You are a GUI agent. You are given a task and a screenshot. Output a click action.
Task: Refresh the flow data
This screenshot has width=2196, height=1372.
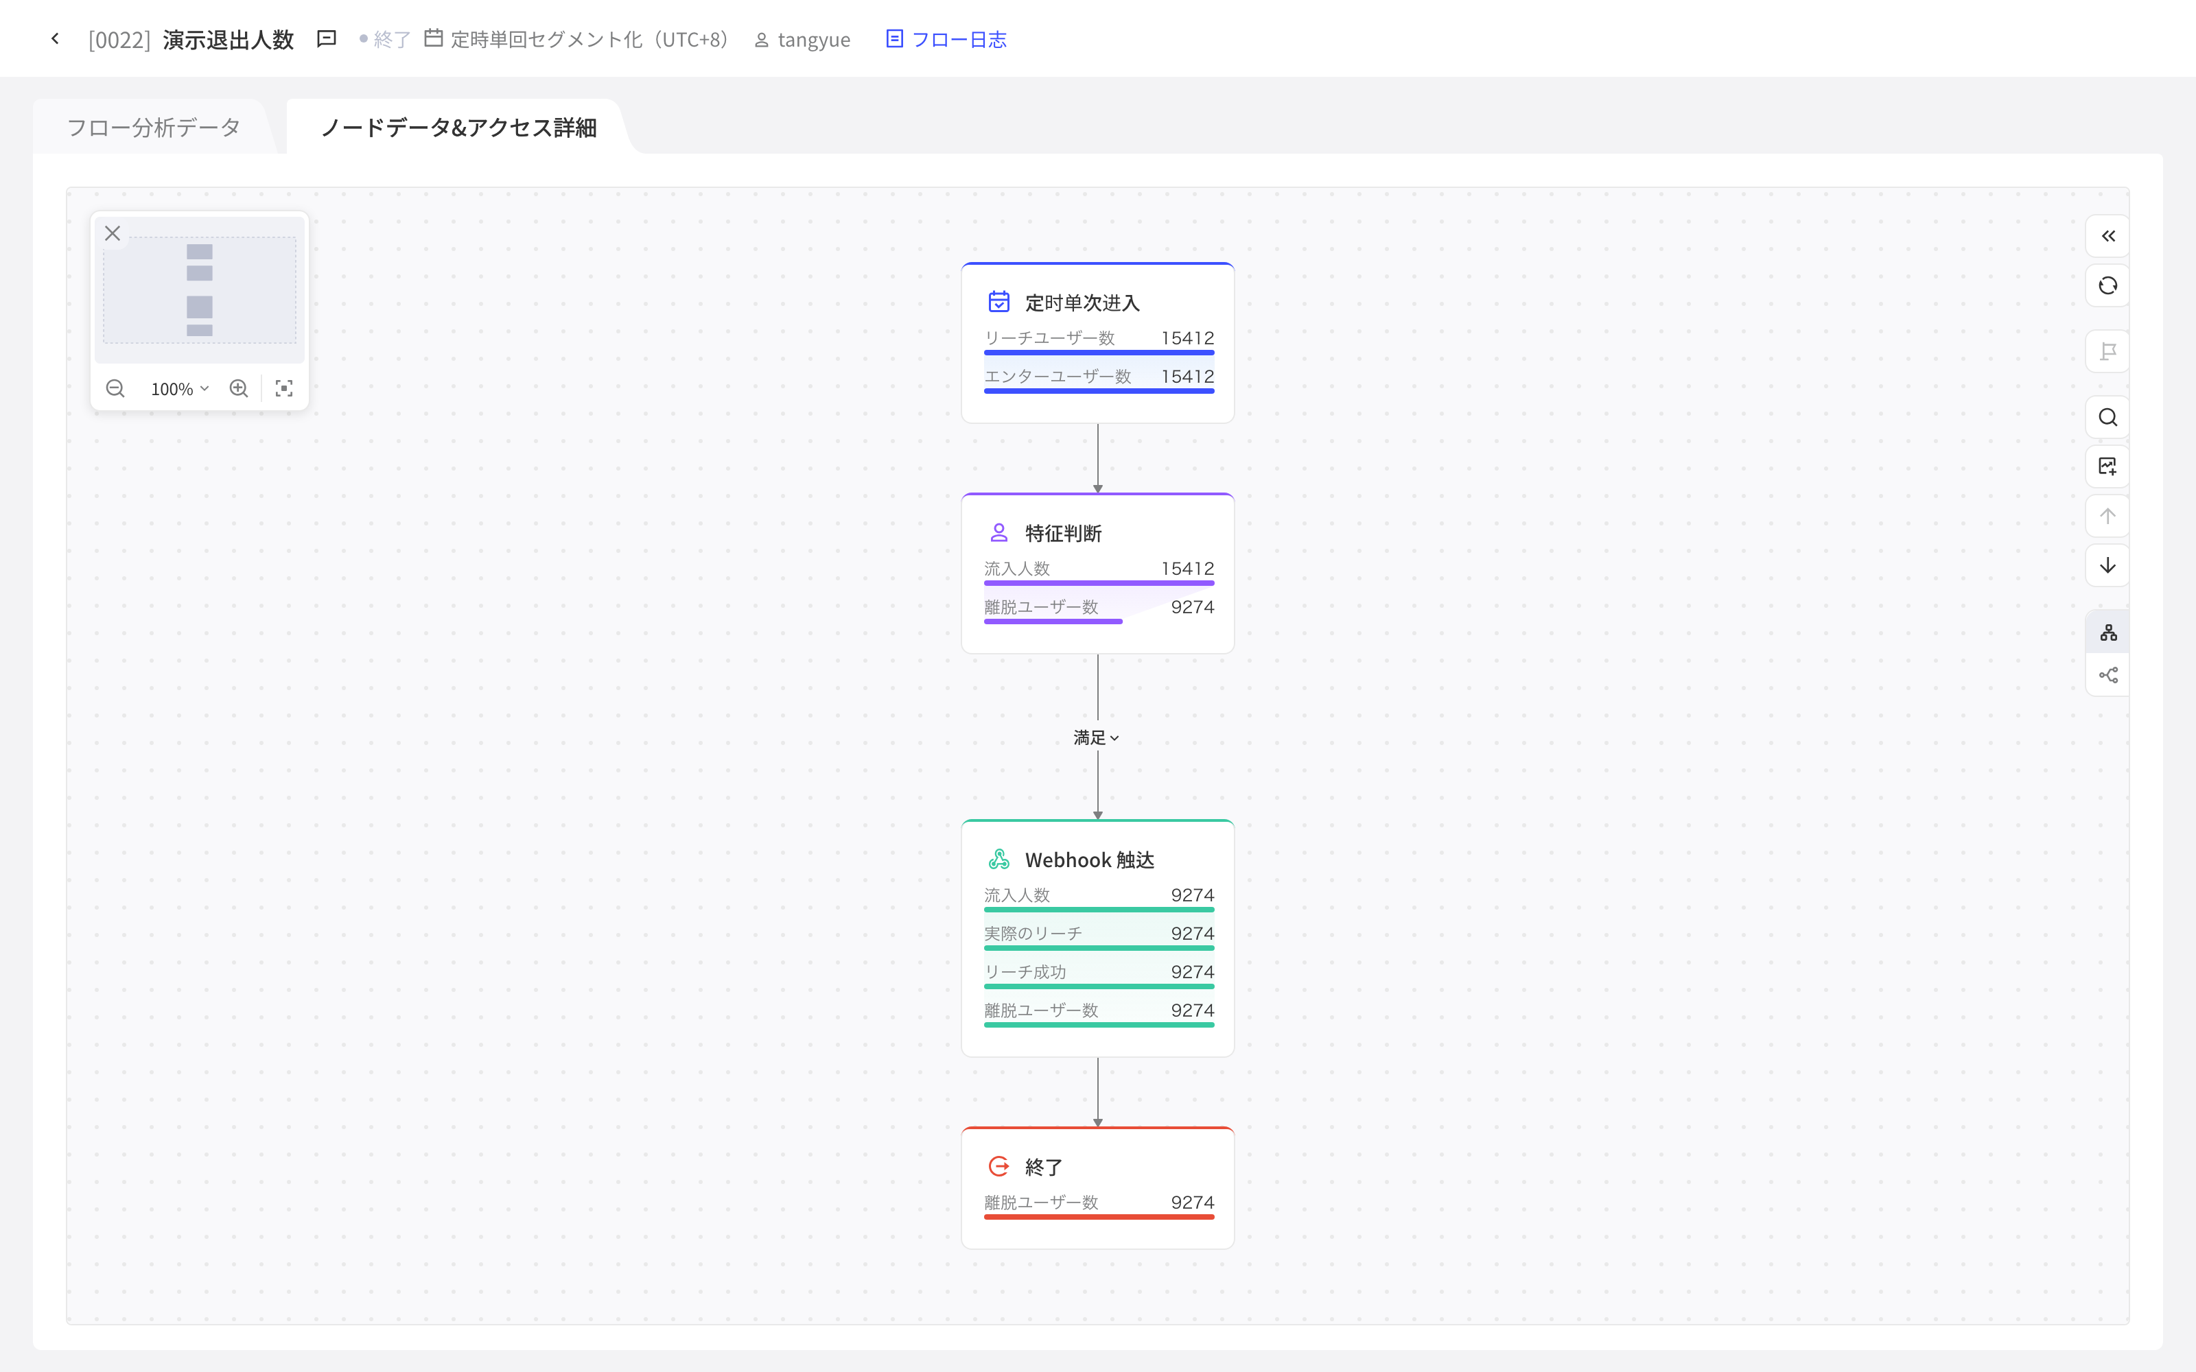pyautogui.click(x=2107, y=286)
